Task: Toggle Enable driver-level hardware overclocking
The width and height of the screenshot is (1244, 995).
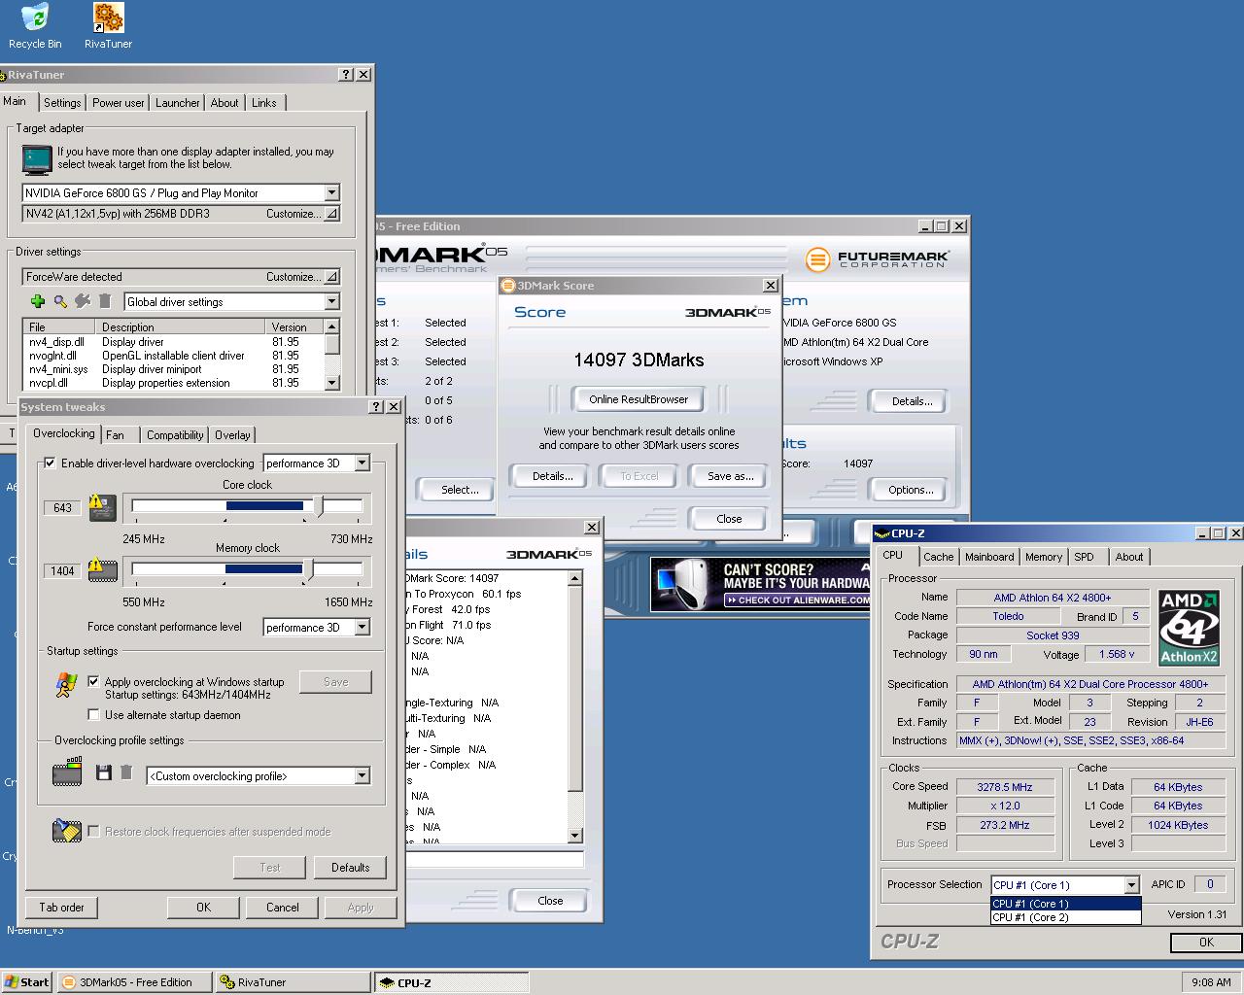Action: click(x=50, y=463)
